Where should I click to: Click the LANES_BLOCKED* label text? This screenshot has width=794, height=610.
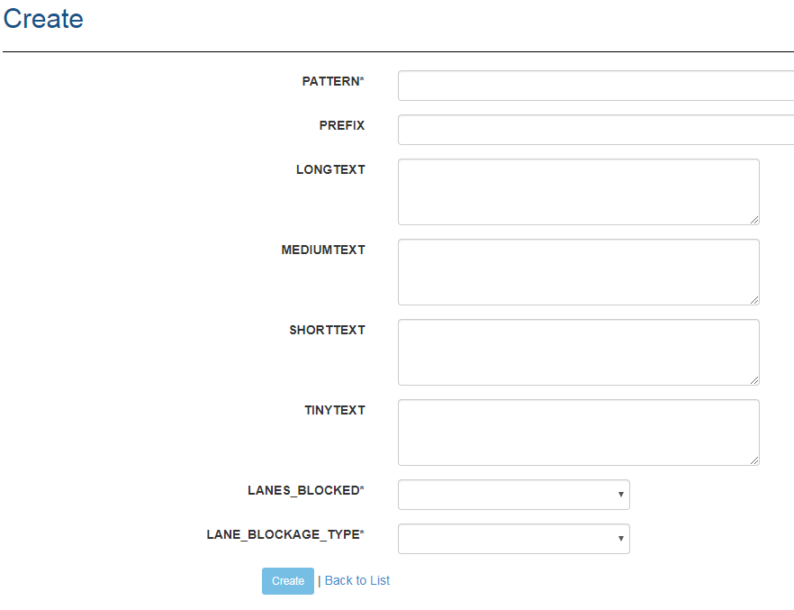coord(306,490)
